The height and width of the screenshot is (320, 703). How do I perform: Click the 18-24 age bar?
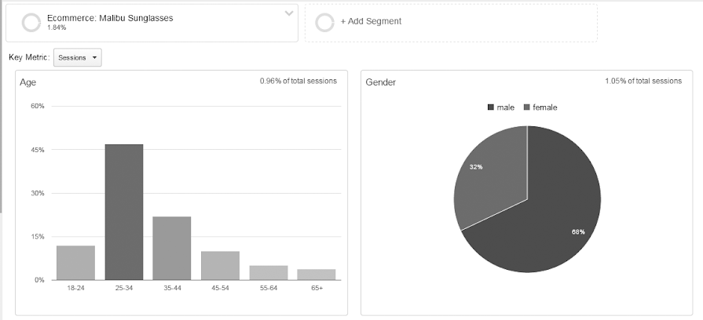coord(76,262)
